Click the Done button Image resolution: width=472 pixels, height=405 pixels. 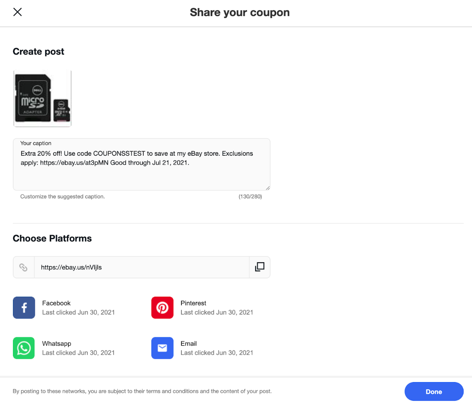(x=434, y=392)
